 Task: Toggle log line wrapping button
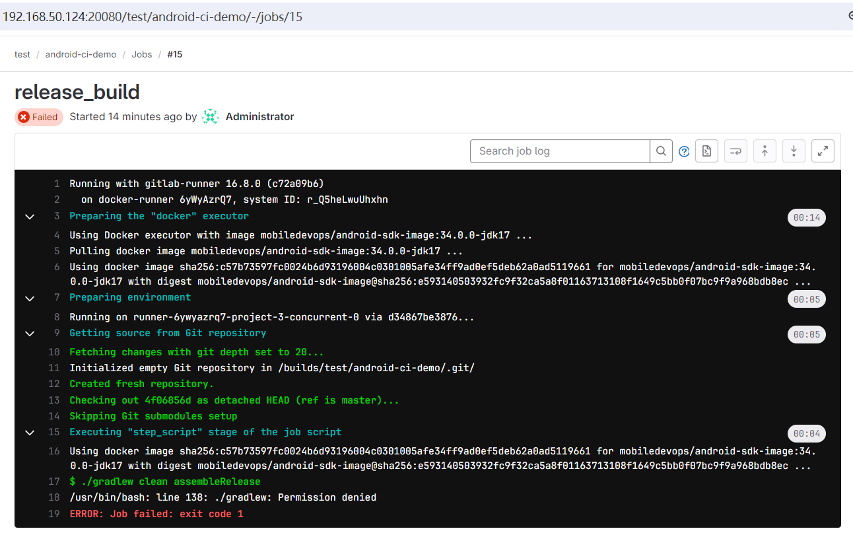pos(735,151)
